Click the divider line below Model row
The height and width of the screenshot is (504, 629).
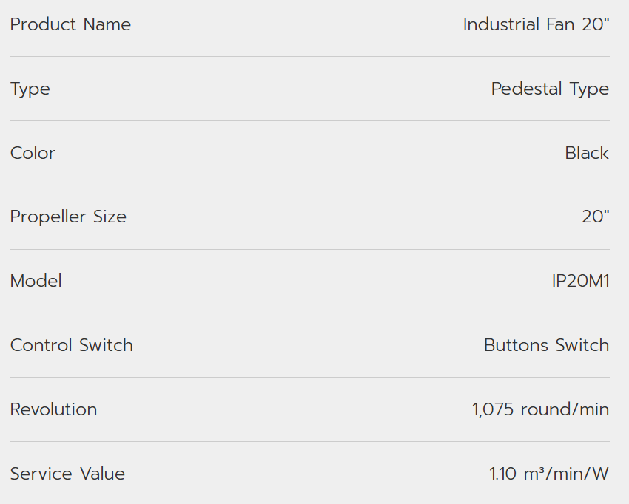coord(310,313)
